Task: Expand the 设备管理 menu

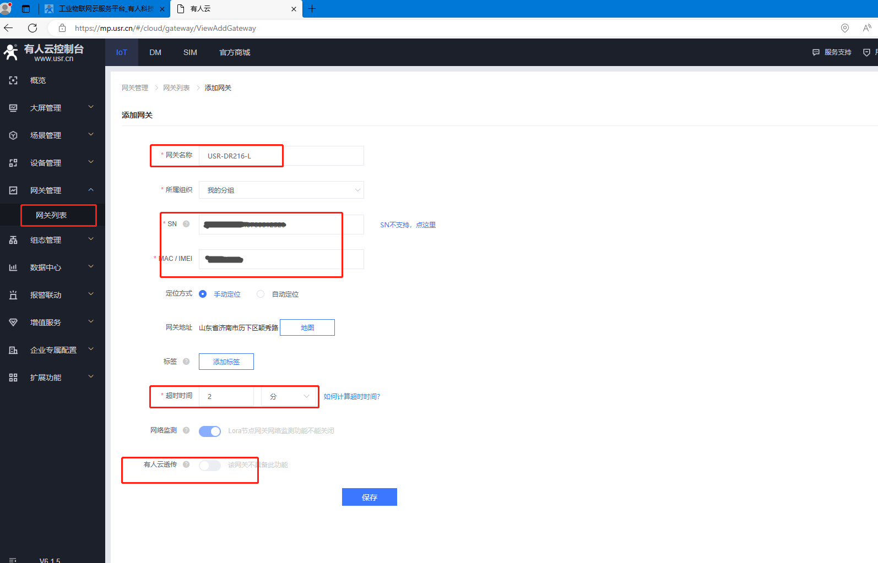Action: (91, 162)
